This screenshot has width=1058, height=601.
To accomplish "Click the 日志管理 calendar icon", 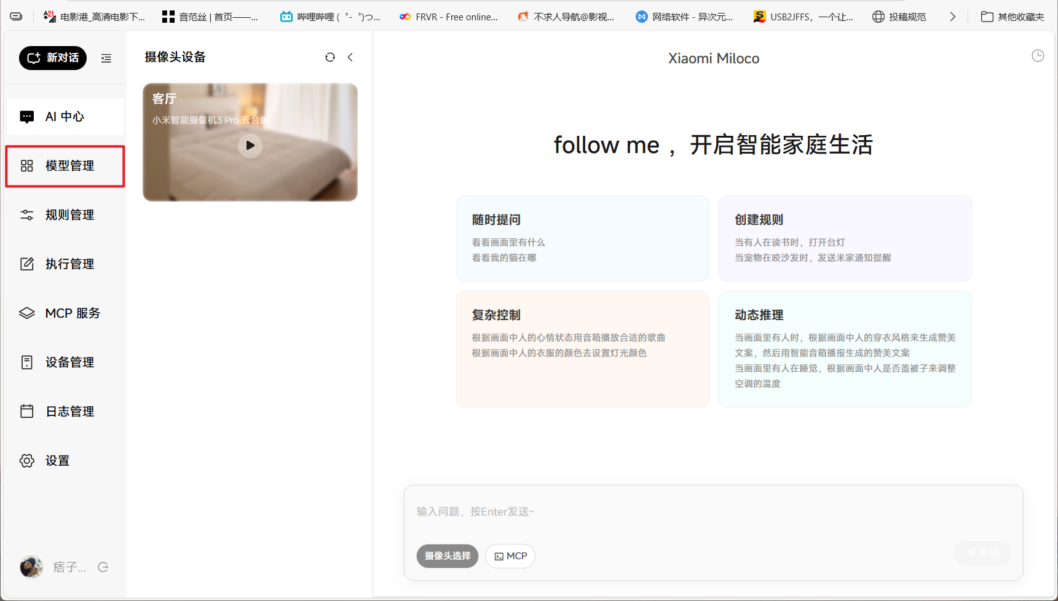I will point(27,411).
